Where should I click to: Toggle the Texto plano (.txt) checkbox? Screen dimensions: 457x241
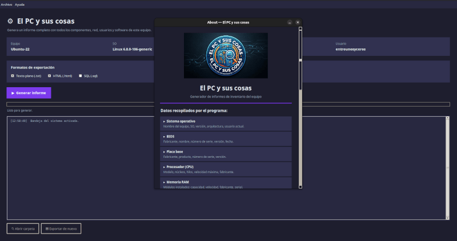[x=13, y=76]
